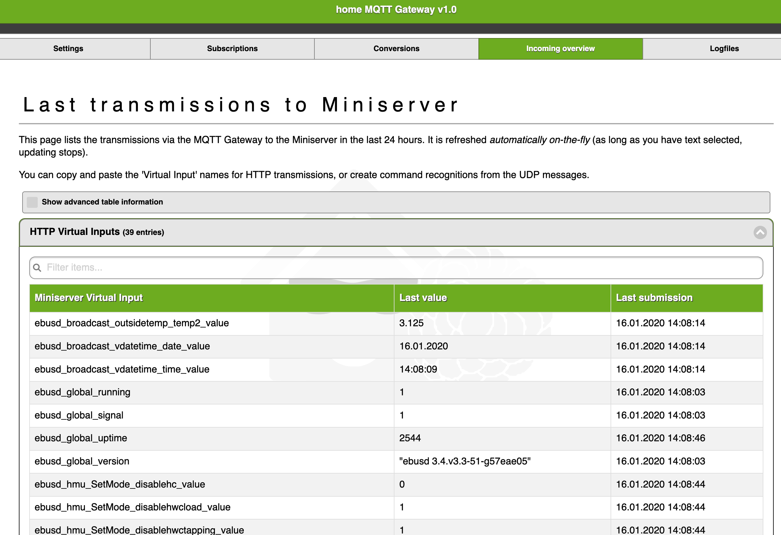Select the Incoming overview tab
This screenshot has width=781, height=535.
coord(560,49)
